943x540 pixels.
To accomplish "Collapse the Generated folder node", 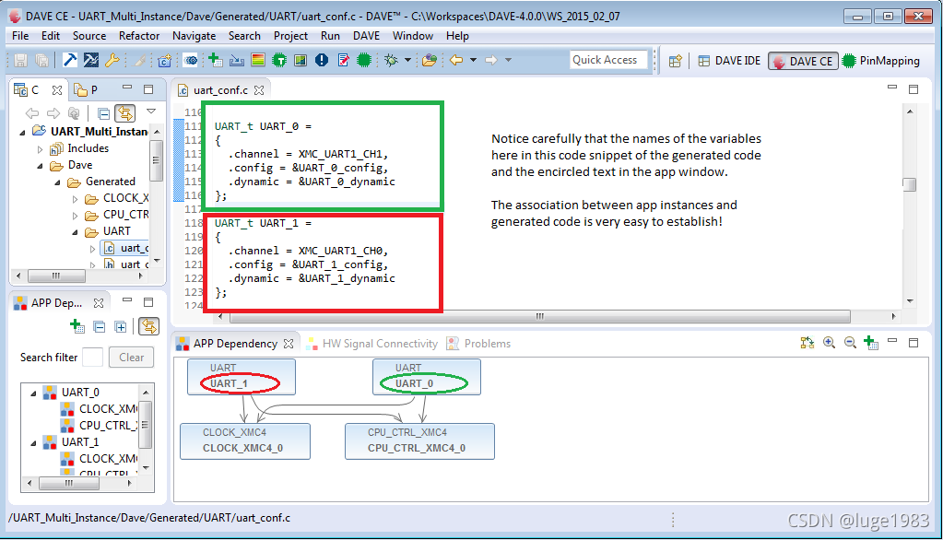I will point(58,182).
